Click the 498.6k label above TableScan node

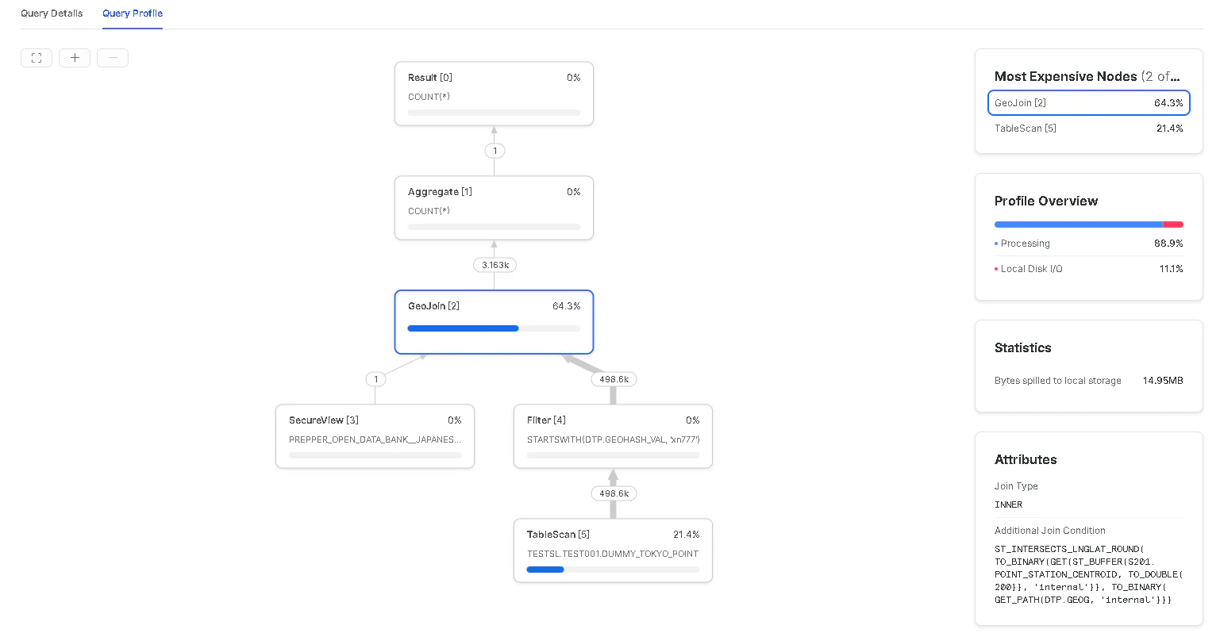pos(614,493)
